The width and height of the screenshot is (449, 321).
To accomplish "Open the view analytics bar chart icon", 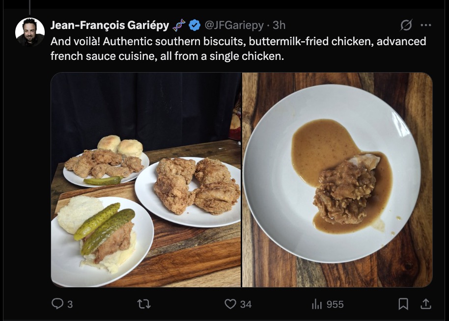I will click(317, 304).
